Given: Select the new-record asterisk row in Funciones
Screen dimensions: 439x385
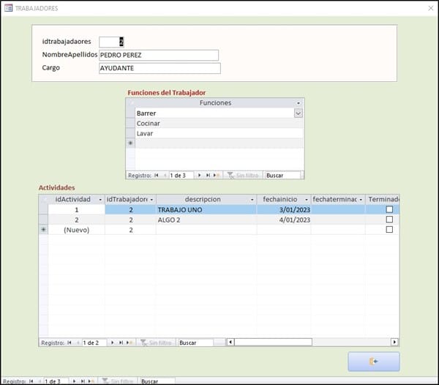Looking at the screenshot, I should (130, 143).
